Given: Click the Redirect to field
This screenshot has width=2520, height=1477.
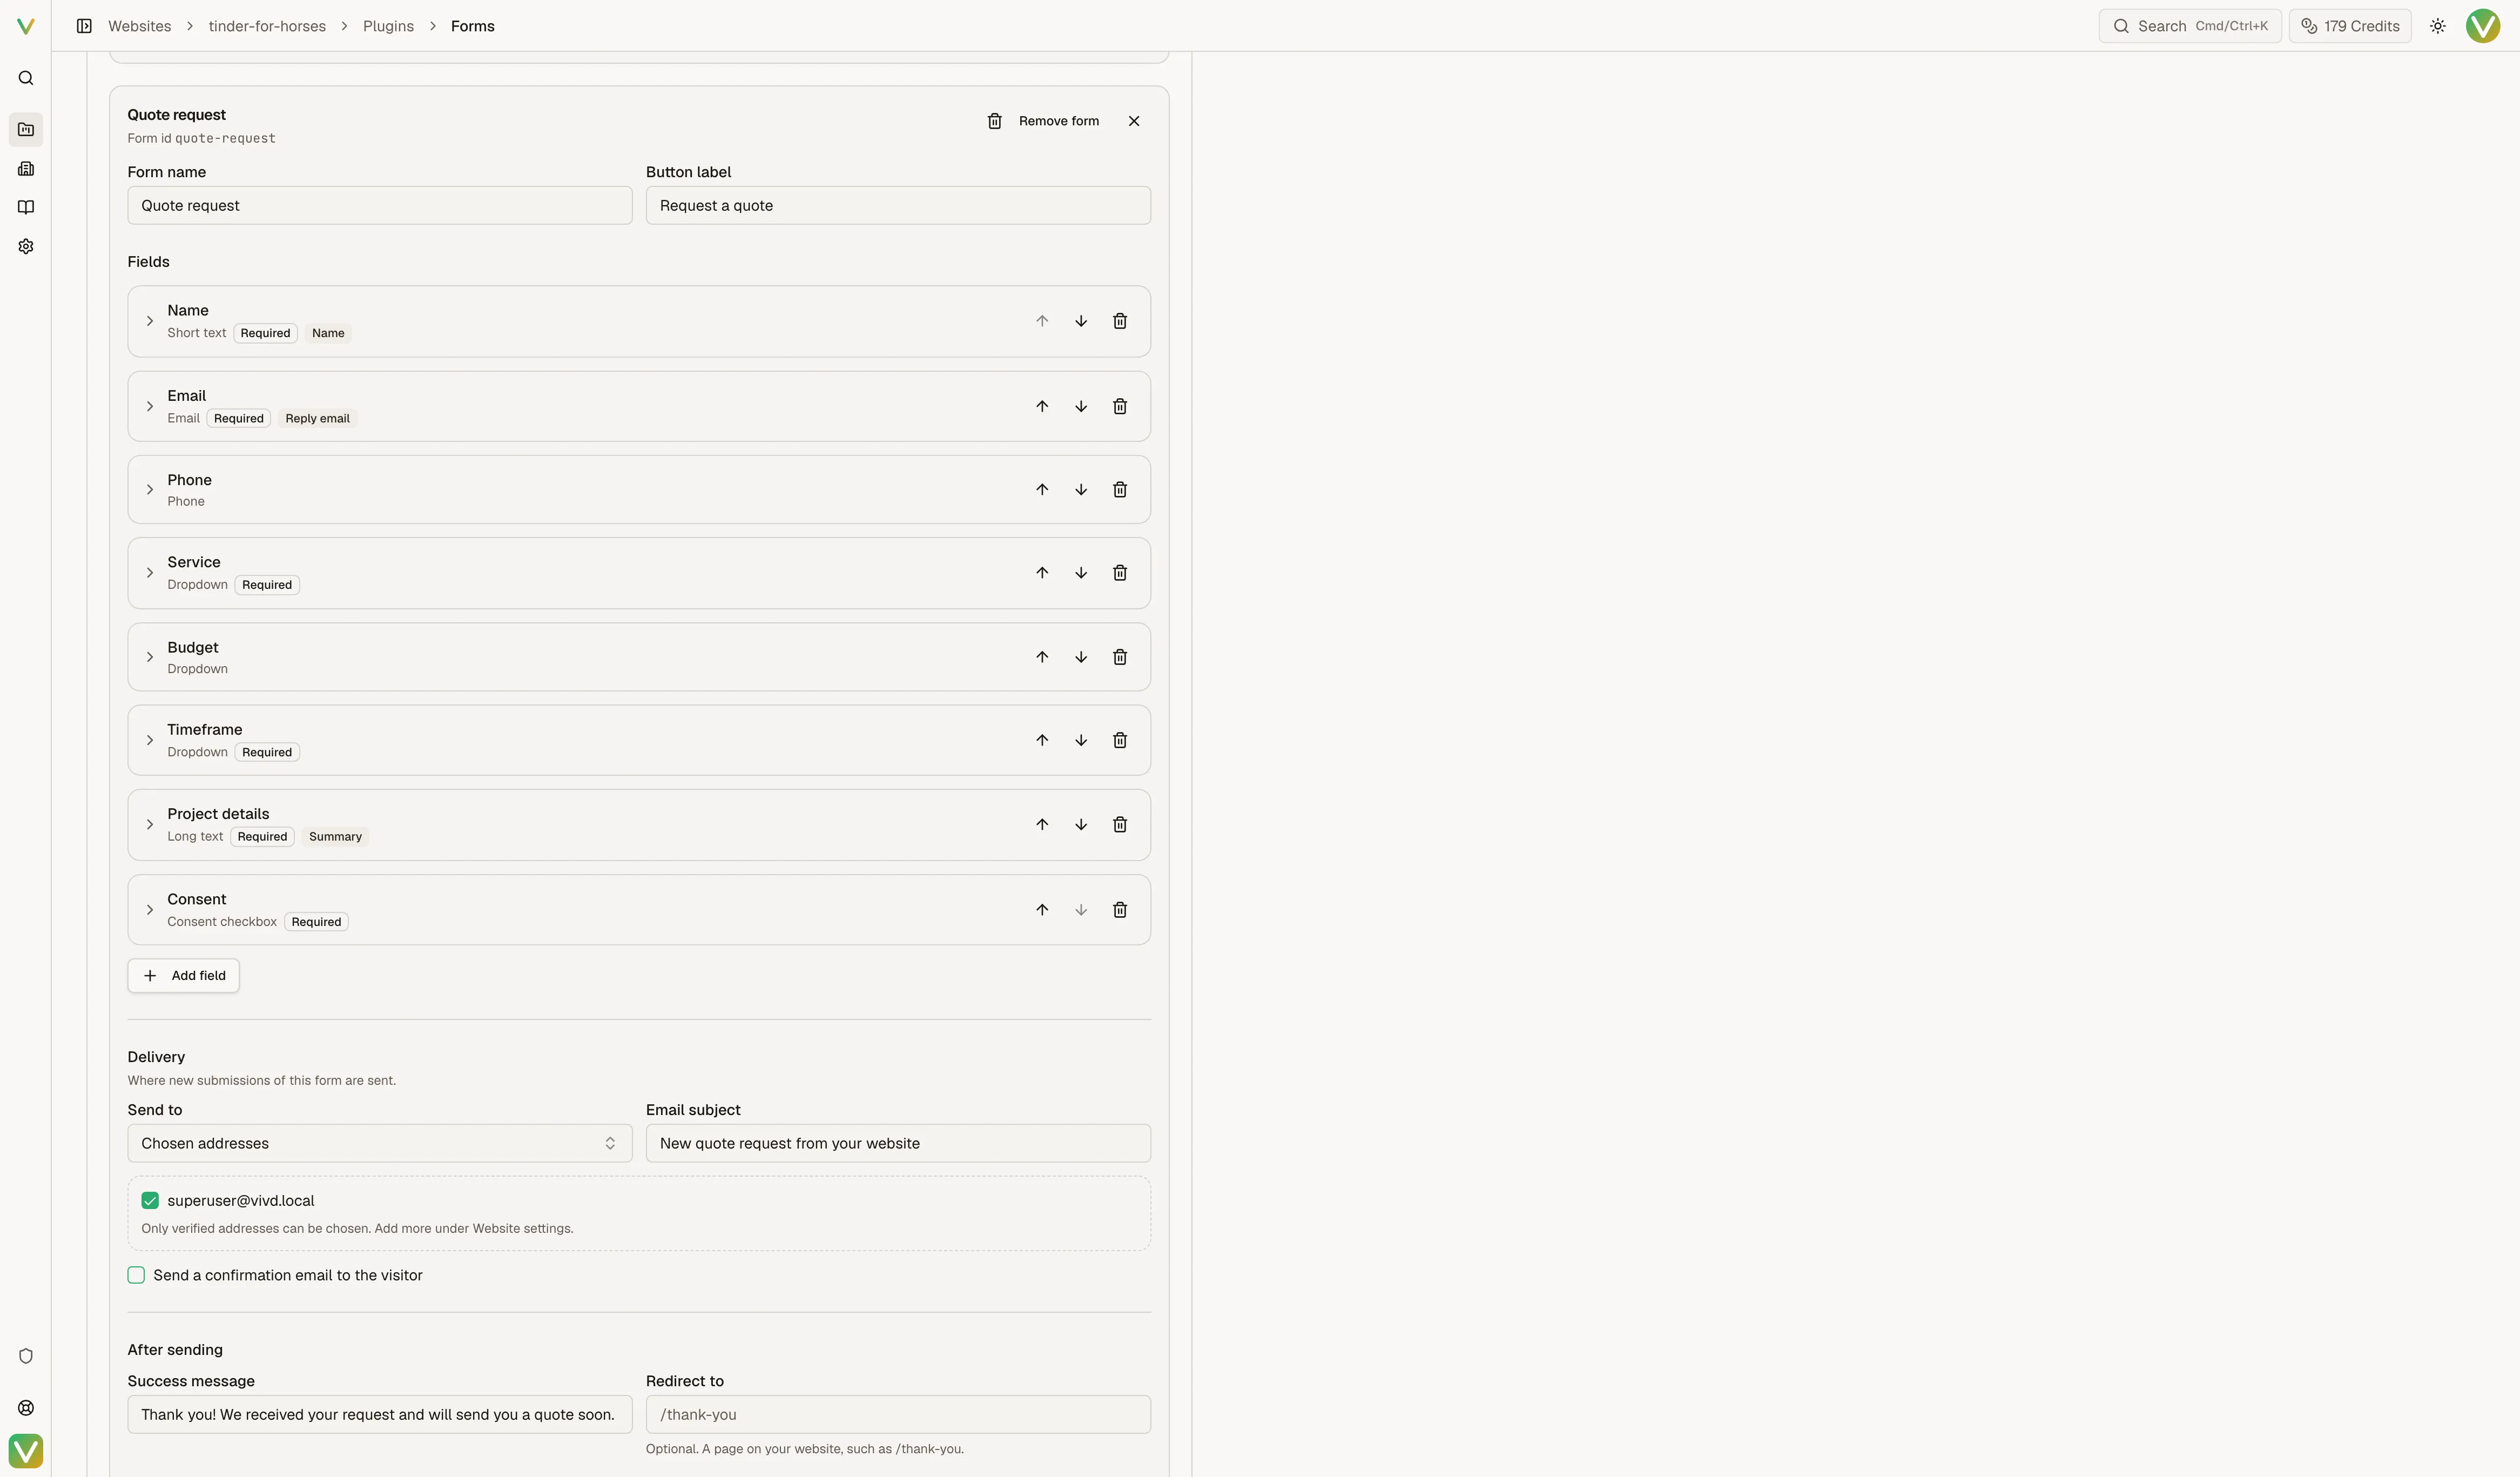Looking at the screenshot, I should coord(898,1414).
